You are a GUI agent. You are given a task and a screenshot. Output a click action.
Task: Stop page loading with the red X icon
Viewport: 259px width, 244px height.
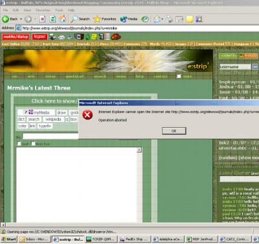pos(42,19)
